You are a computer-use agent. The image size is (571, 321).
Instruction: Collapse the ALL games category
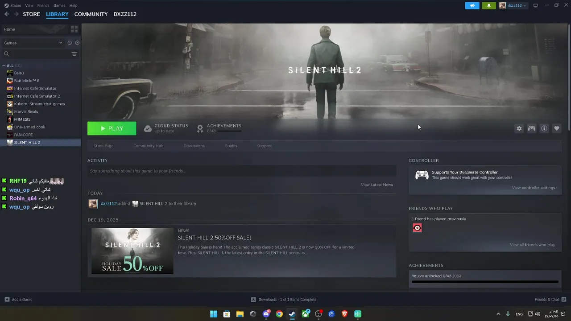(x=4, y=66)
